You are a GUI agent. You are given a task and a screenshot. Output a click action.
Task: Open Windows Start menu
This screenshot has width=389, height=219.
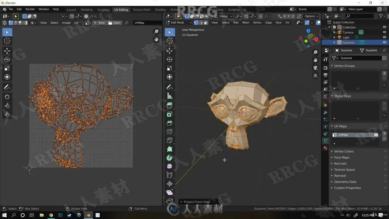[x=4, y=215]
